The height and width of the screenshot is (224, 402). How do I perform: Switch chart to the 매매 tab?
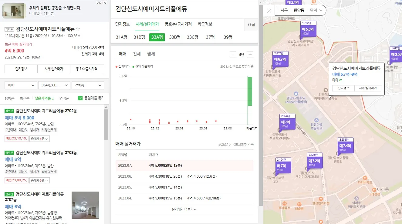click(123, 54)
